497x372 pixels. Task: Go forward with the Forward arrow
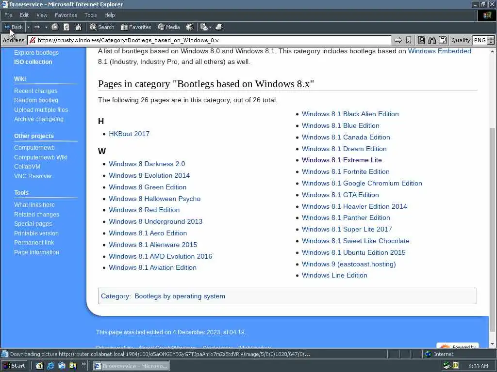click(37, 27)
